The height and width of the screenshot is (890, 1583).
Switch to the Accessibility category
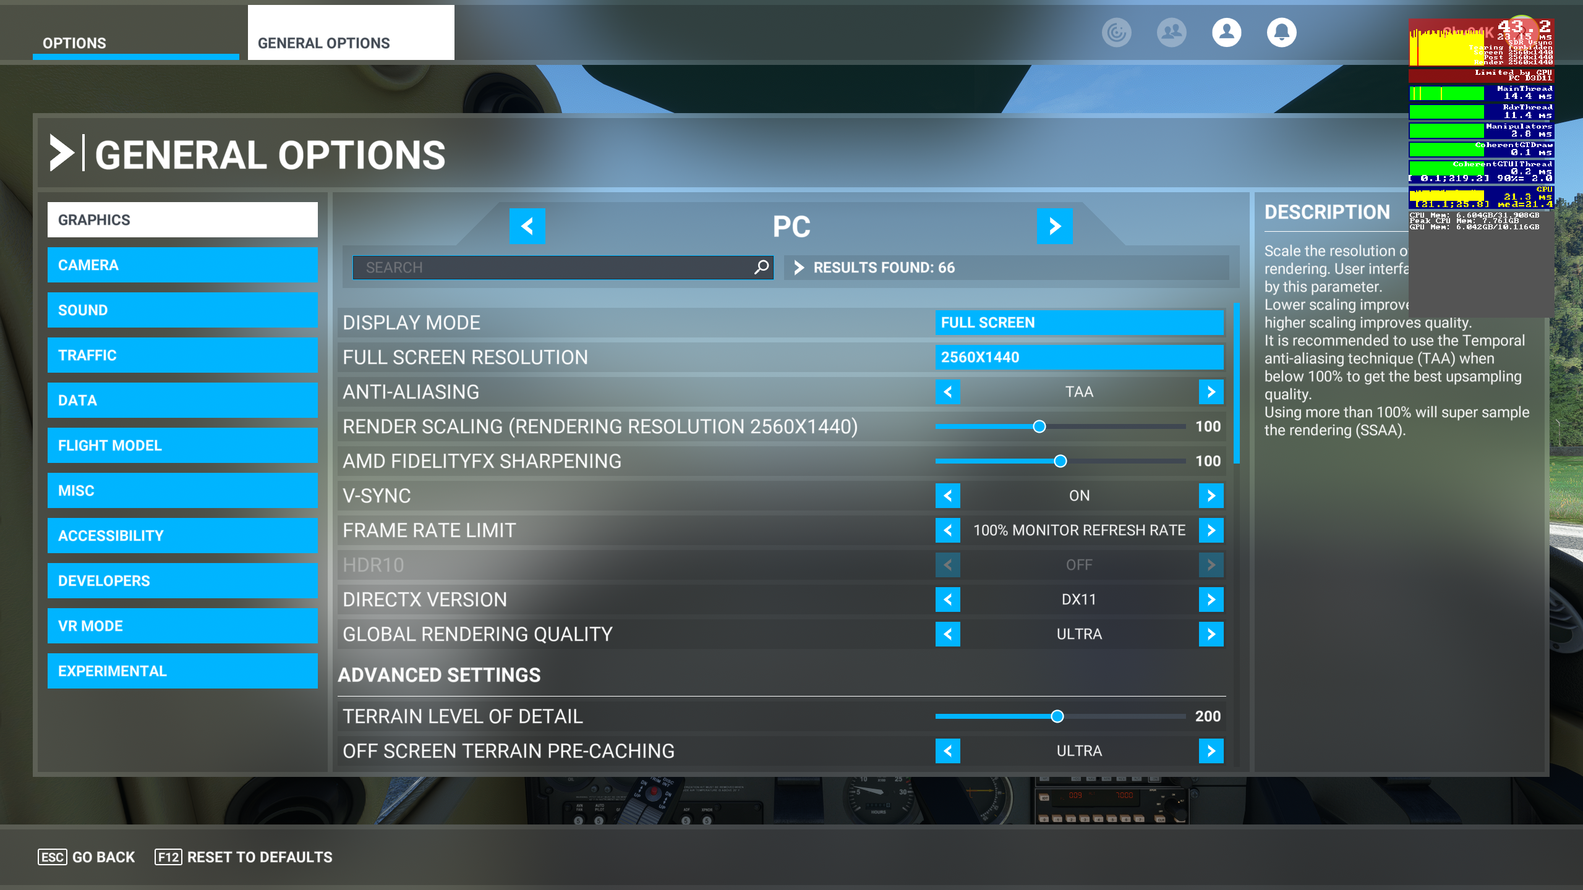pos(182,536)
